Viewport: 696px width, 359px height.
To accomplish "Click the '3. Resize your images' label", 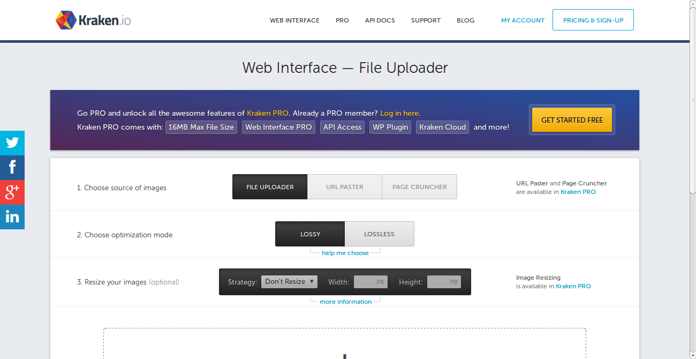I will pyautogui.click(x=112, y=282).
